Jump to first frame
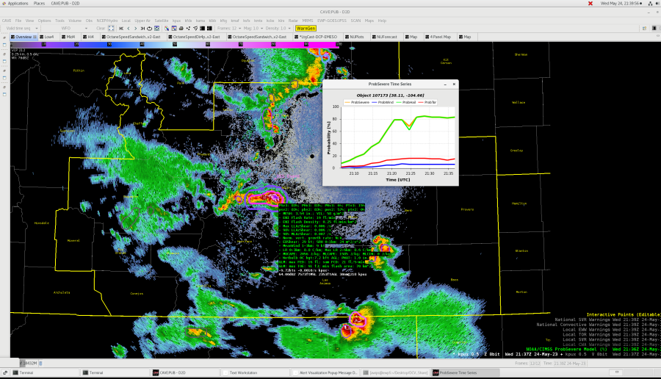Image resolution: width=661 pixels, height=379 pixels. tap(121, 28)
